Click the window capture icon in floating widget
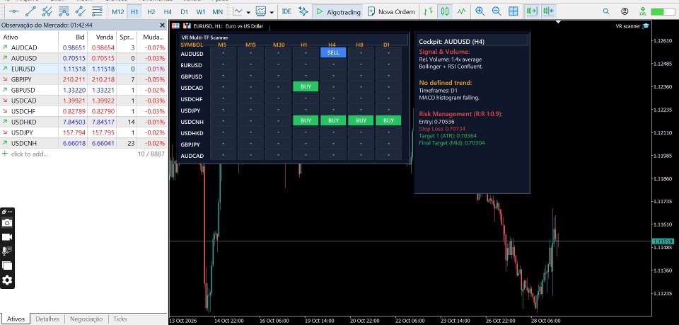Image resolution: width=679 pixels, height=325 pixels. (7, 266)
